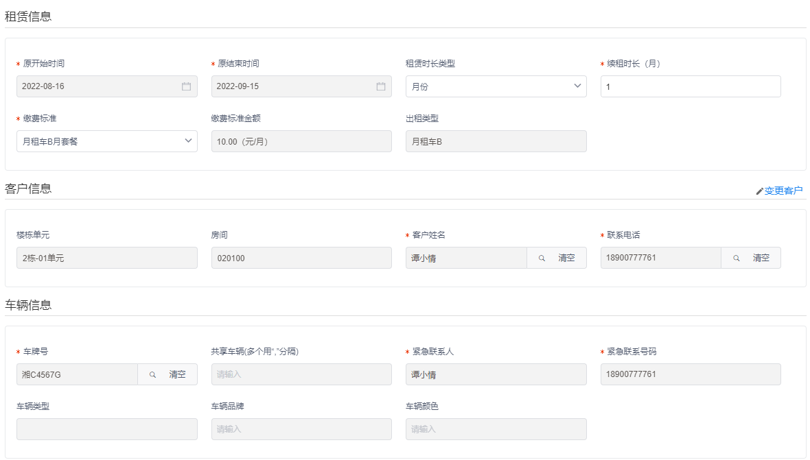
Task: Clear the 客户姓名 field with 清空
Action: tap(566, 258)
